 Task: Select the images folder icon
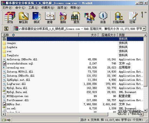[4, 43]
